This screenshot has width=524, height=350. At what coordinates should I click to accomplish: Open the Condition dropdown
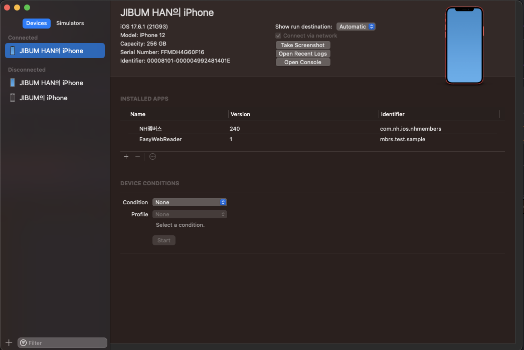[x=190, y=202]
